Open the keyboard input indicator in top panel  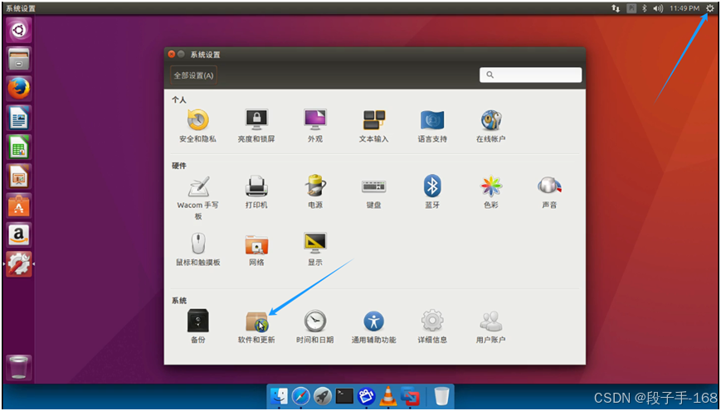[x=631, y=8]
